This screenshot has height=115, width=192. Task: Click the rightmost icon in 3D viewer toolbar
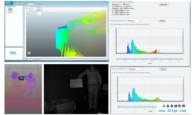(x=105, y=11)
